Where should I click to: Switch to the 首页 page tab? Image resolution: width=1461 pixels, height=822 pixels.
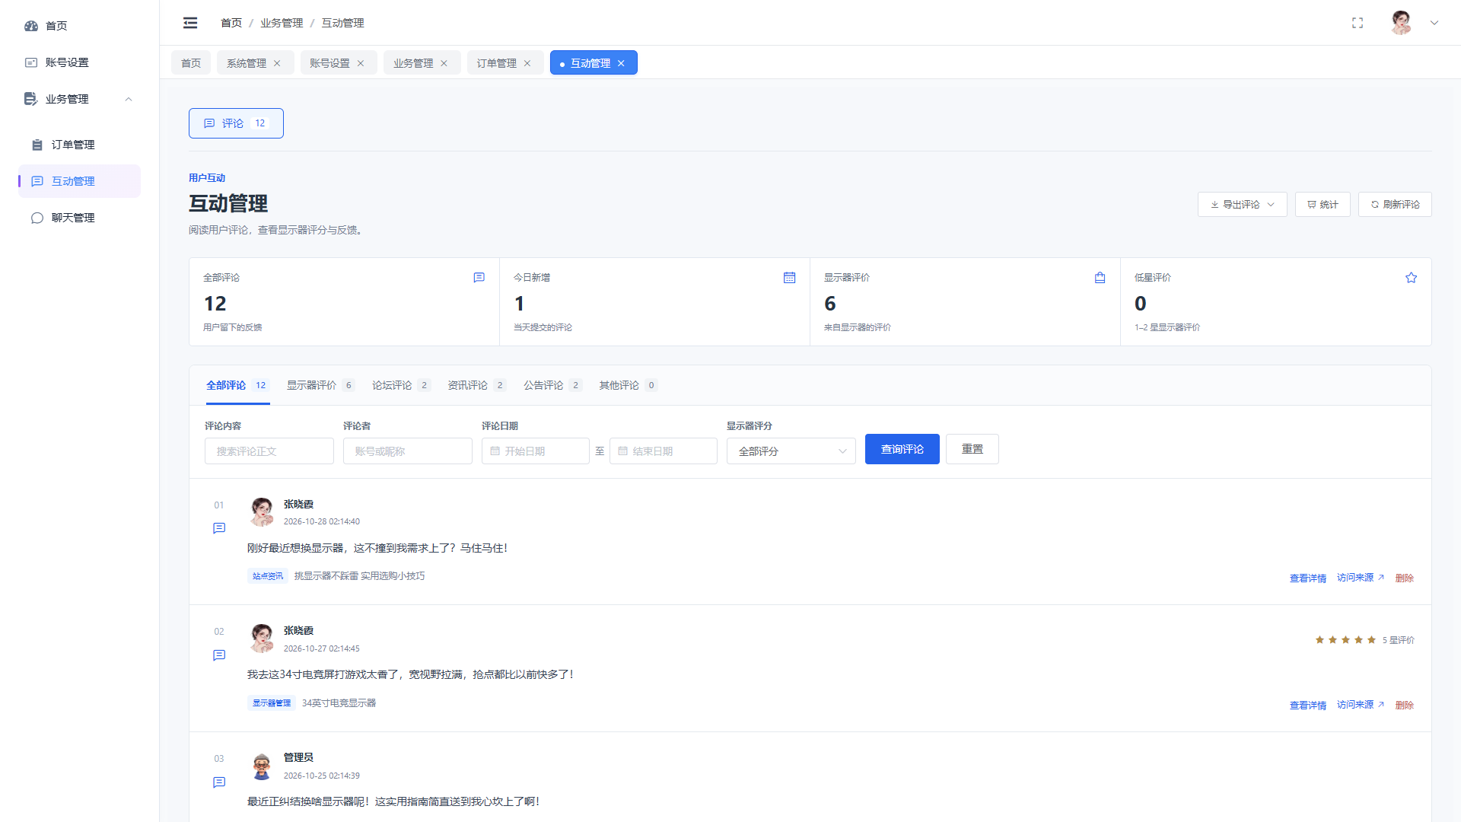click(191, 63)
